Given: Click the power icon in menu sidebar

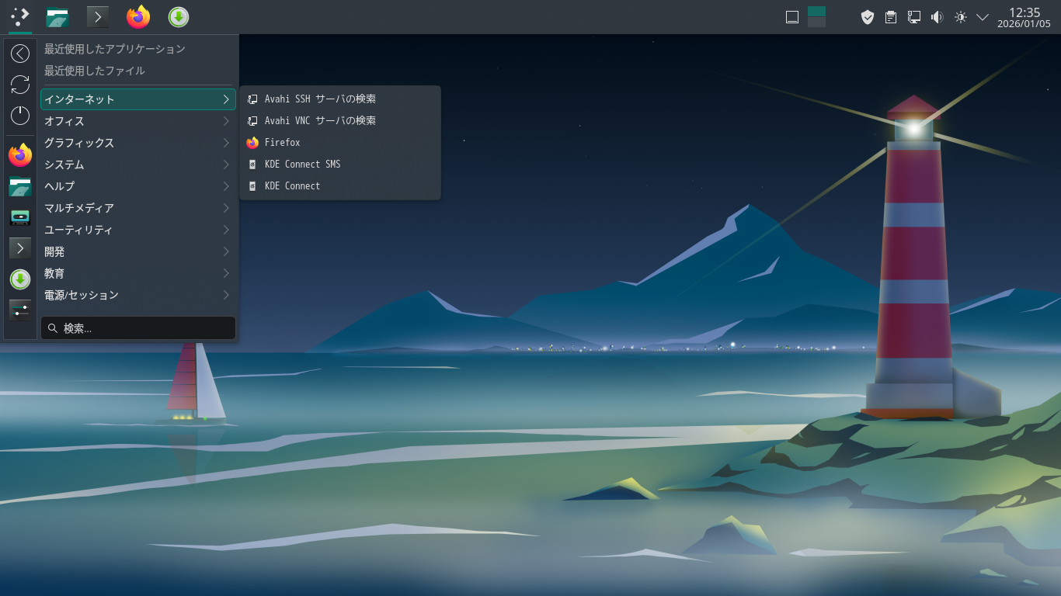Looking at the screenshot, I should (x=20, y=116).
